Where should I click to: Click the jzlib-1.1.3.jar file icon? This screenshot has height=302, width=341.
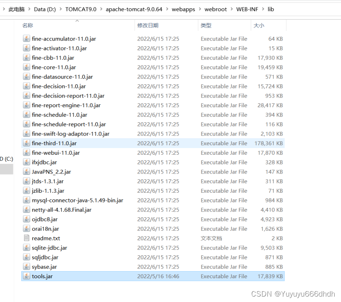click(x=26, y=191)
